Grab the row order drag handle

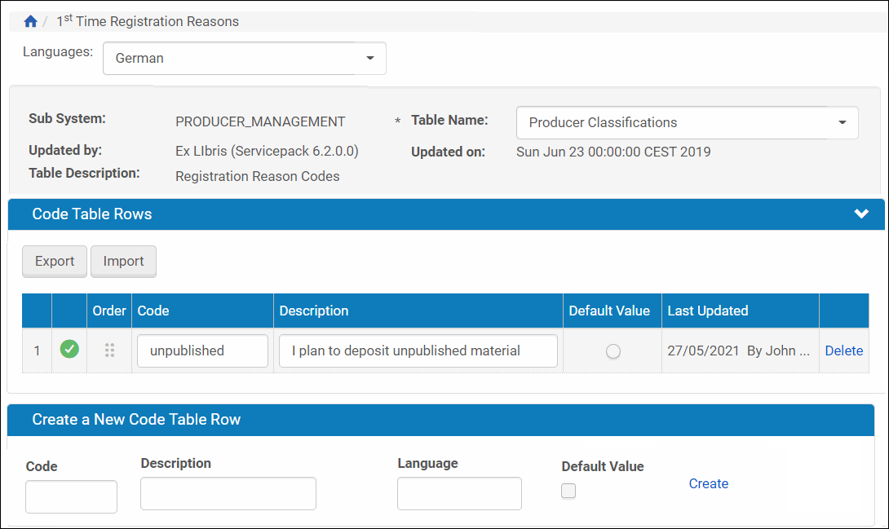(x=109, y=350)
